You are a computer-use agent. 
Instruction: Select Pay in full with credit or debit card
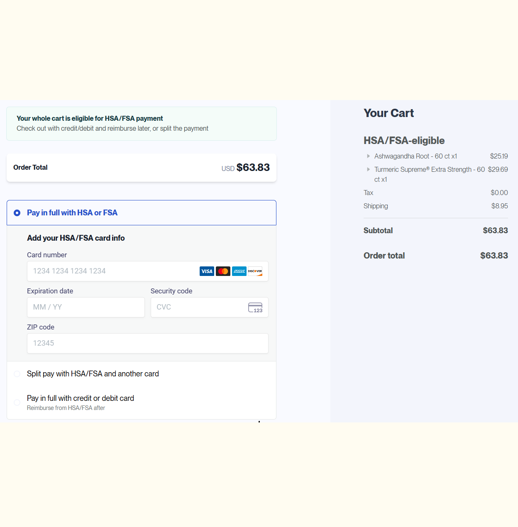tap(17, 403)
